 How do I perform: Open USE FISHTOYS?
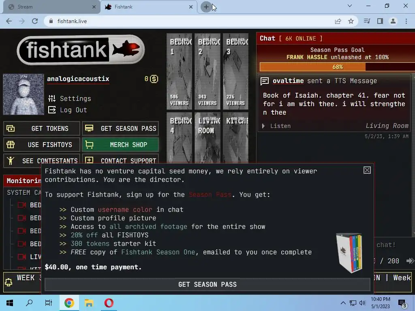pyautogui.click(x=42, y=145)
